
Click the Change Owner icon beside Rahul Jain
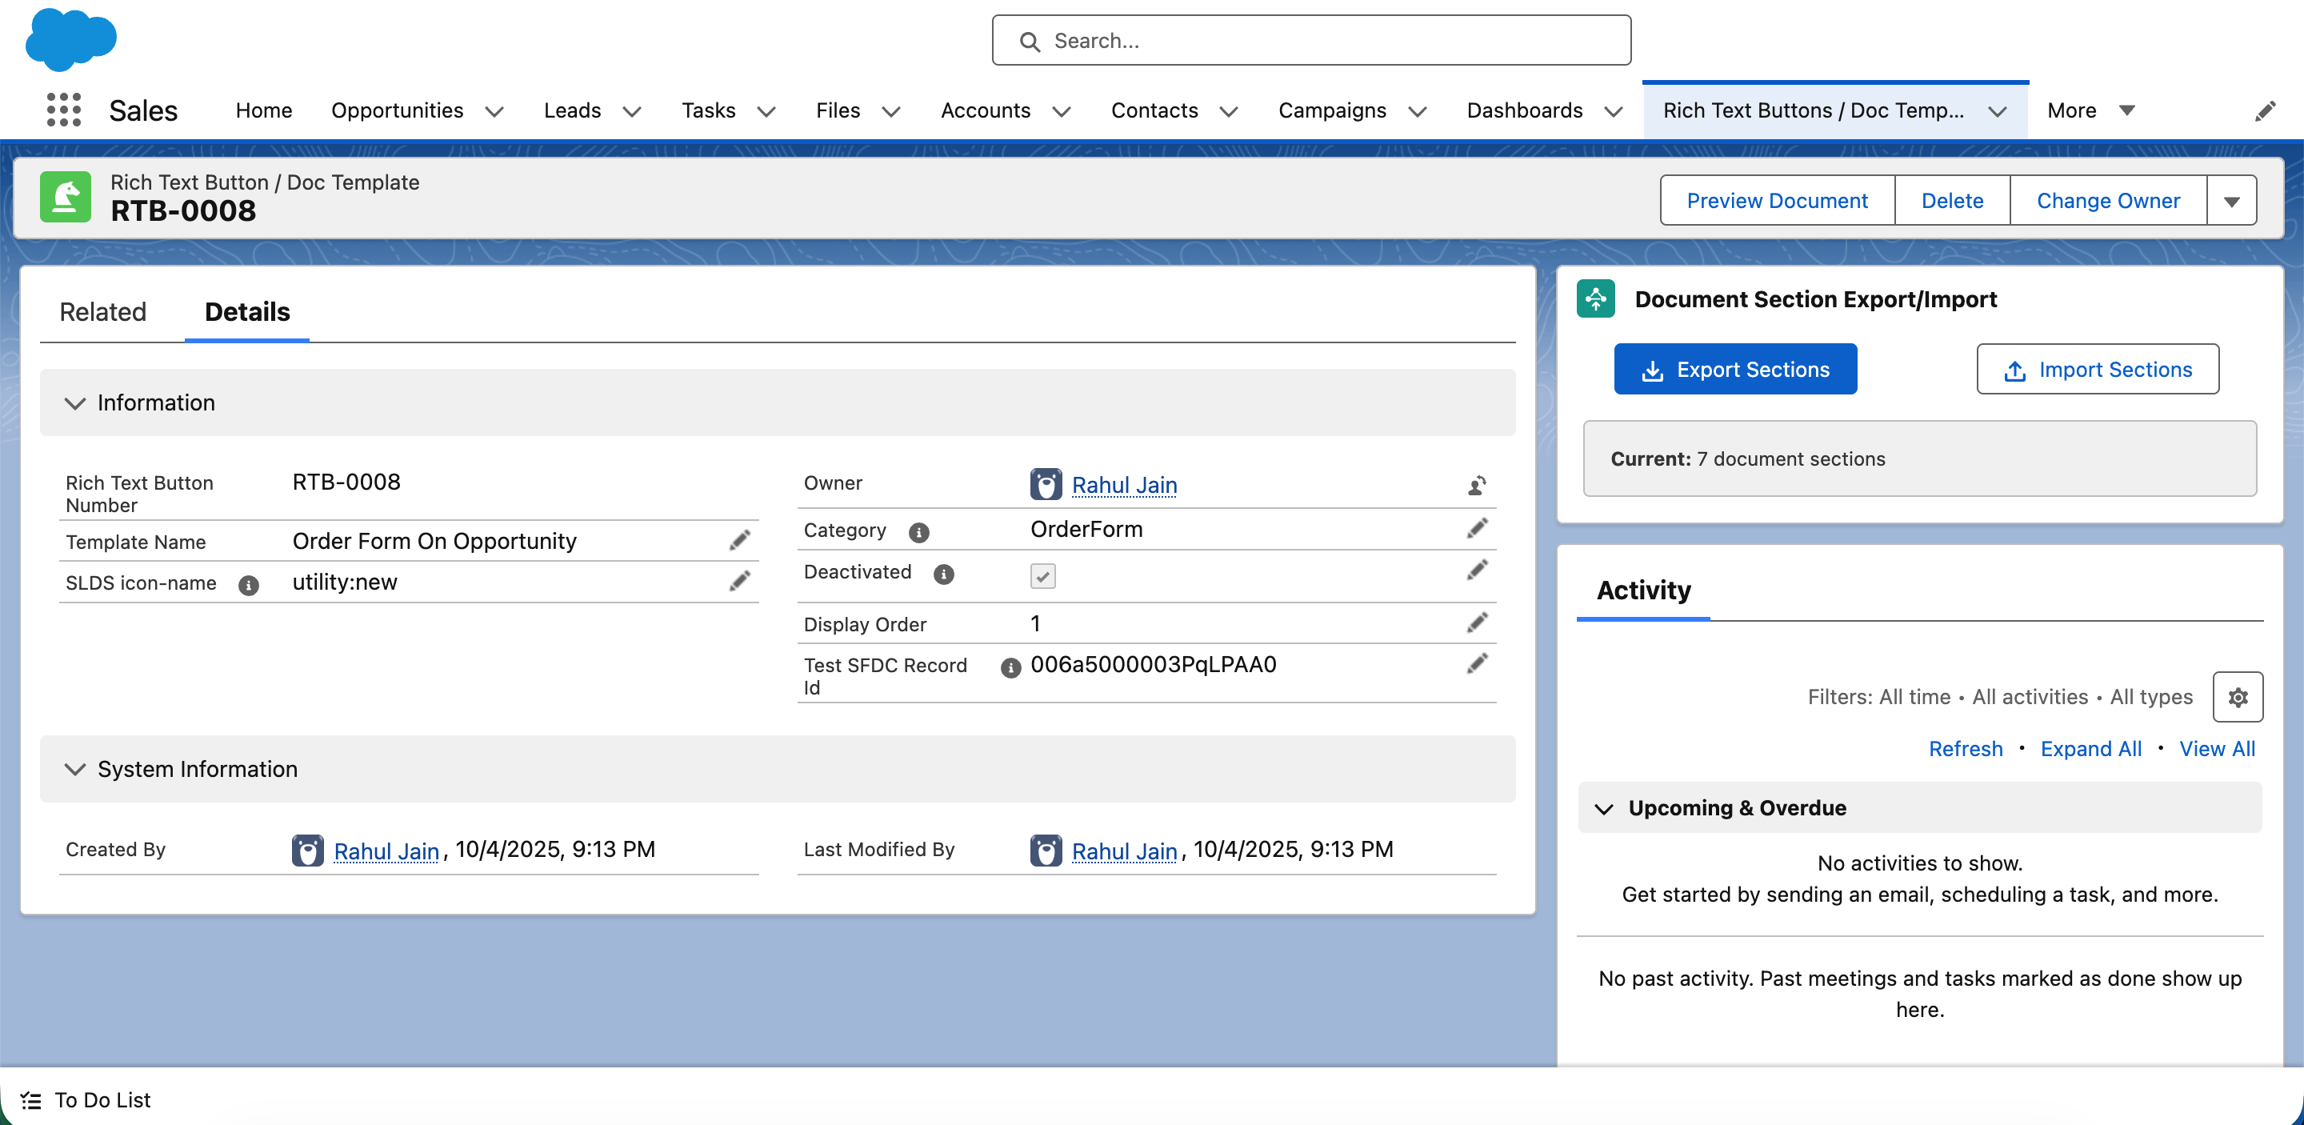coord(1477,485)
